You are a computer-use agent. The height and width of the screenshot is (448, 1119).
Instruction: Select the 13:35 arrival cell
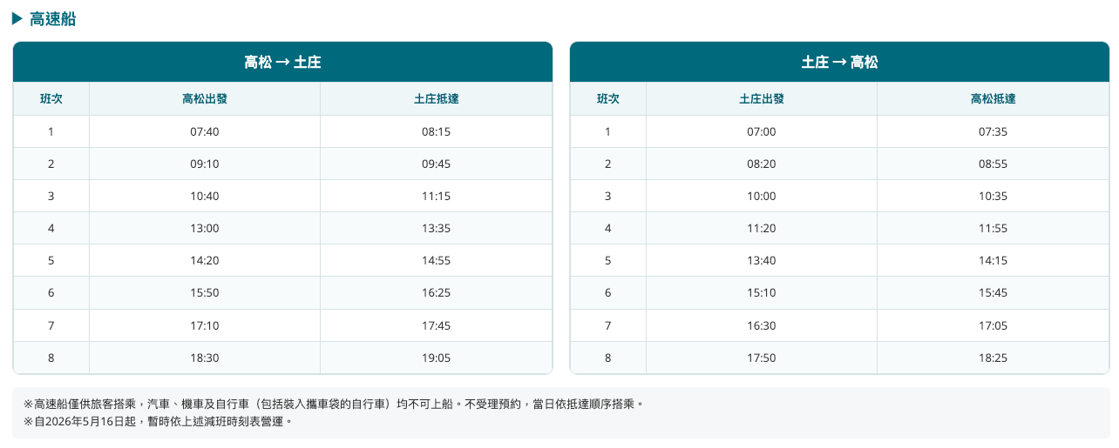(436, 228)
